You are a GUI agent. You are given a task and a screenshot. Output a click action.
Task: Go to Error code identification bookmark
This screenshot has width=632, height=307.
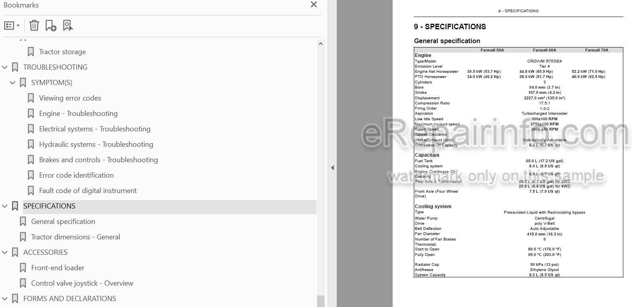click(x=76, y=175)
